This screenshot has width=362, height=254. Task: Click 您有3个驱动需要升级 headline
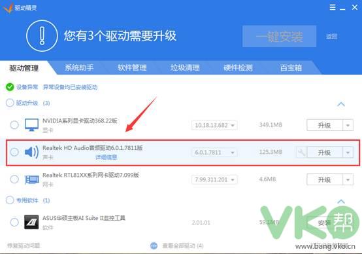tap(120, 36)
